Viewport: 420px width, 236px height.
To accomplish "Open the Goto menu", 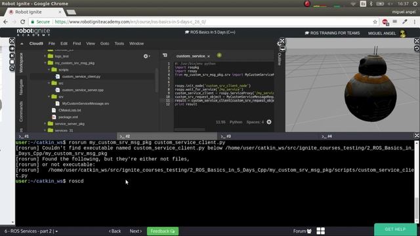I will point(105,44).
